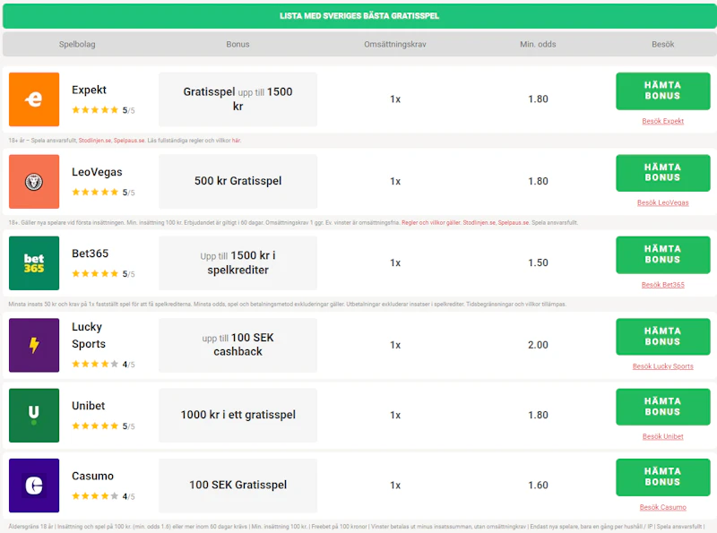Claim the Unibet bonus with Hämta Bonus

coord(662,407)
